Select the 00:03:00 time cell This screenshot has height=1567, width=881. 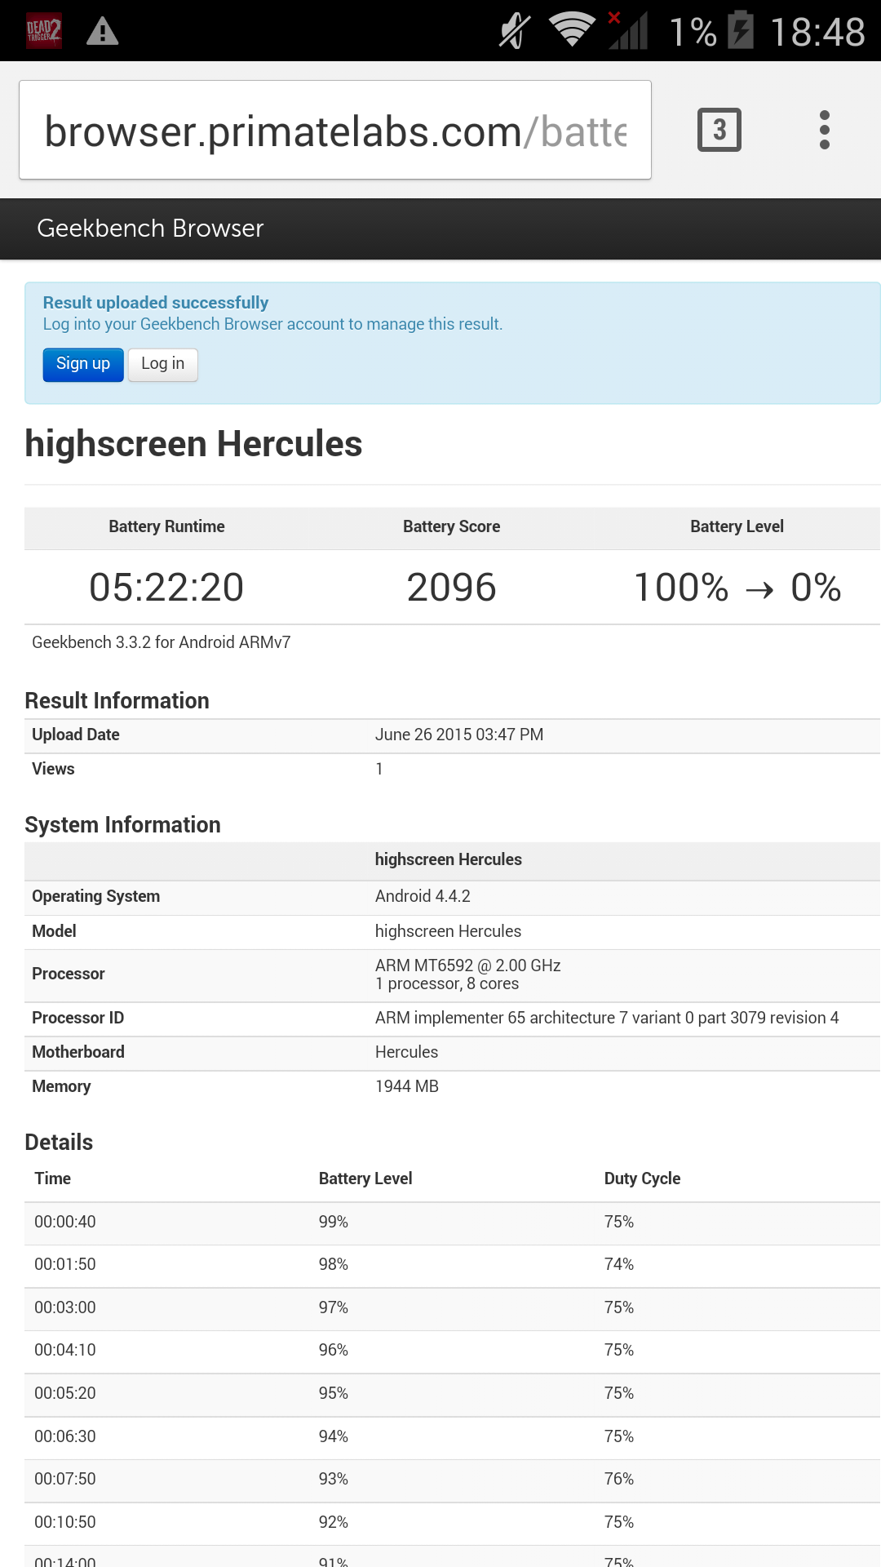(x=65, y=1307)
